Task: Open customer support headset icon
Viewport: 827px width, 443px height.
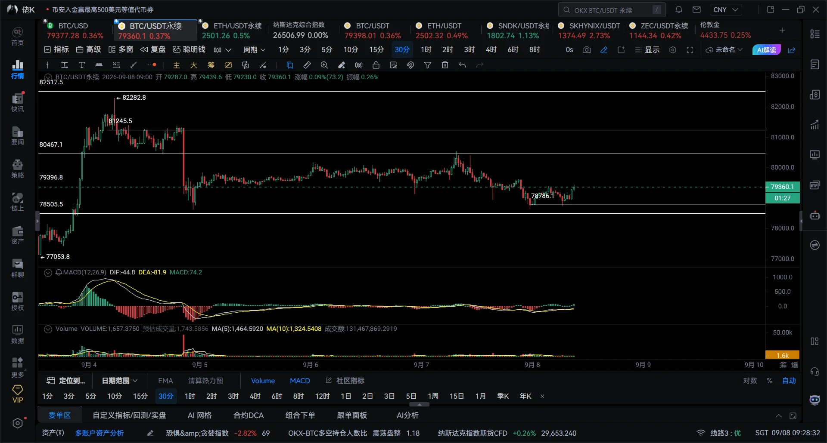Action: (815, 372)
